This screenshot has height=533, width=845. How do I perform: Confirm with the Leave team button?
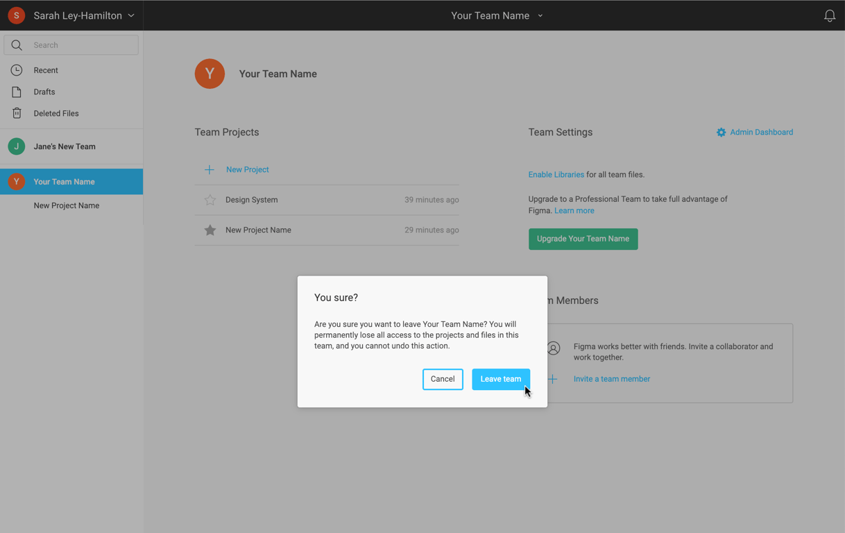500,379
